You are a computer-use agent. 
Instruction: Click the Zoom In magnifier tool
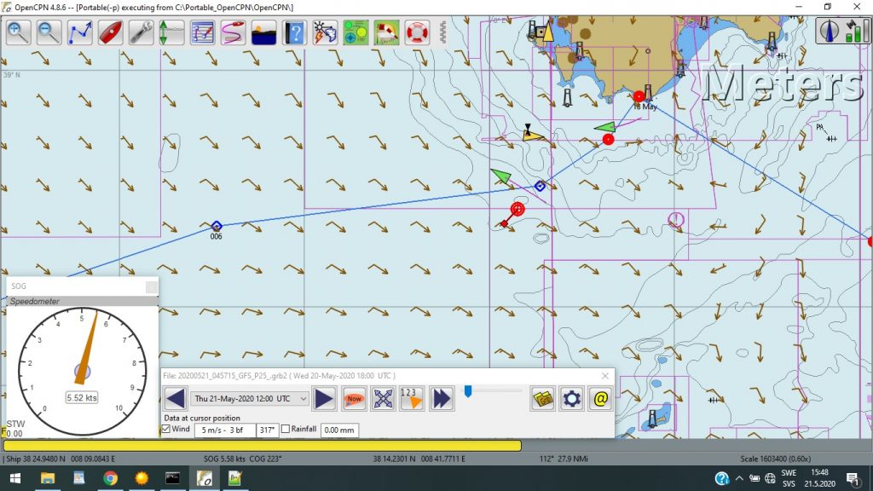(19, 32)
